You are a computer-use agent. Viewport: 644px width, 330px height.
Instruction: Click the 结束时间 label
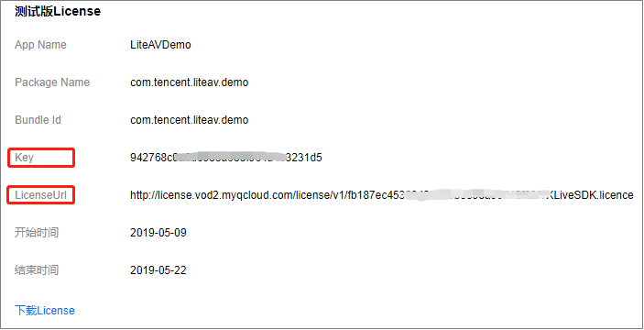pyautogui.click(x=37, y=270)
